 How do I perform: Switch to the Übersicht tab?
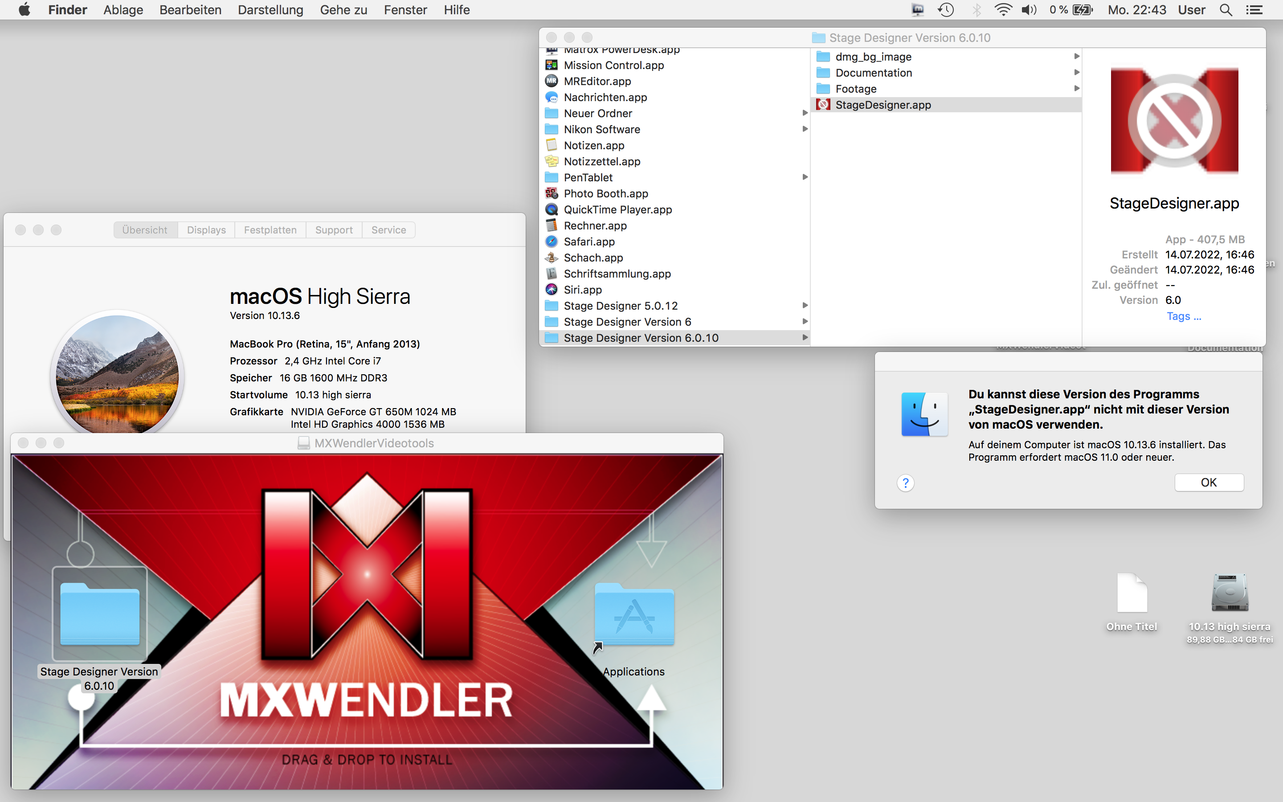[145, 229]
